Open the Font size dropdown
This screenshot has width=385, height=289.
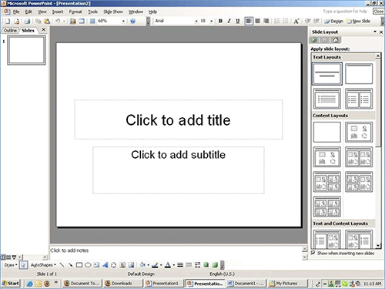pyautogui.click(x=211, y=21)
